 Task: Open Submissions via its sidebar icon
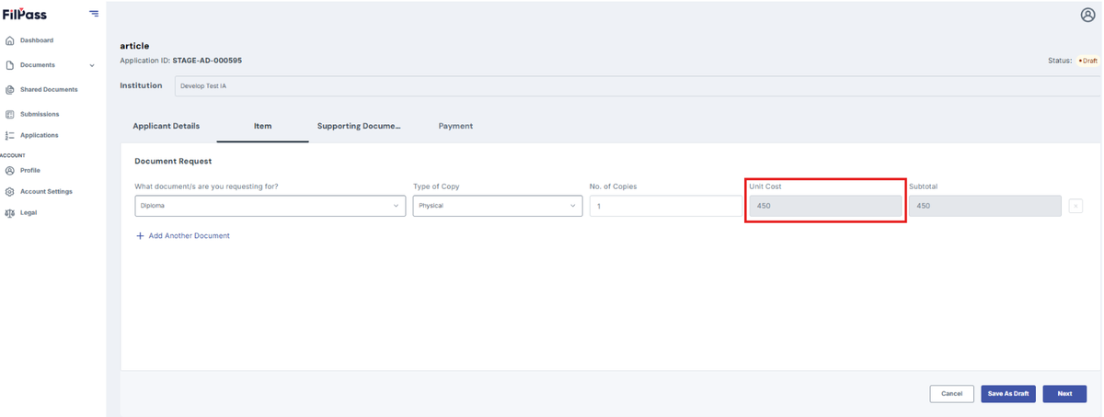[x=10, y=115]
